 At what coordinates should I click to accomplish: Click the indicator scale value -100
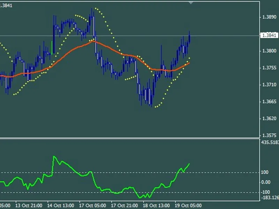(x=265, y=192)
